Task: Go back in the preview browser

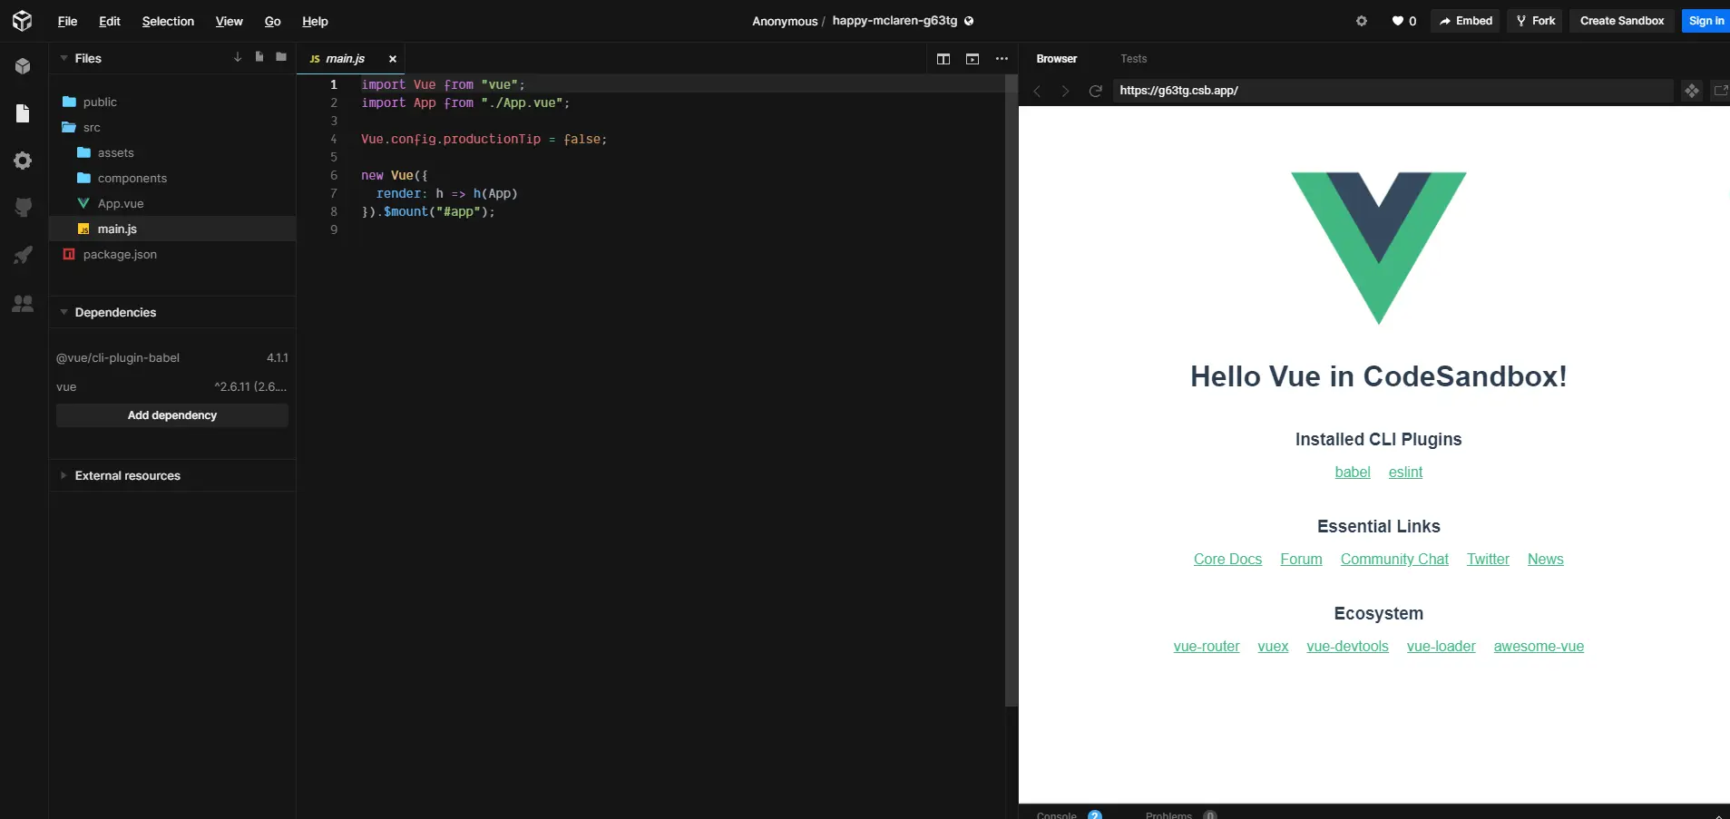Action: [x=1037, y=91]
